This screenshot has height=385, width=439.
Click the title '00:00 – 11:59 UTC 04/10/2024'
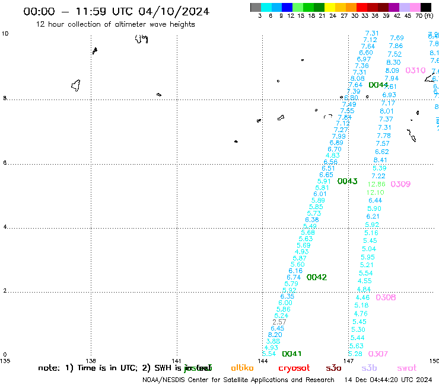(x=116, y=11)
